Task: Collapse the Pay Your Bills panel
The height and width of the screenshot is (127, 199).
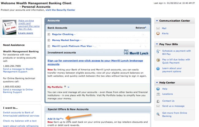Action: [157, 44]
